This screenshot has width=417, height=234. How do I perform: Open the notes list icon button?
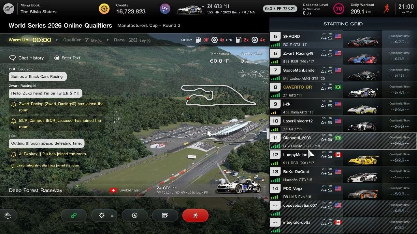(165, 215)
